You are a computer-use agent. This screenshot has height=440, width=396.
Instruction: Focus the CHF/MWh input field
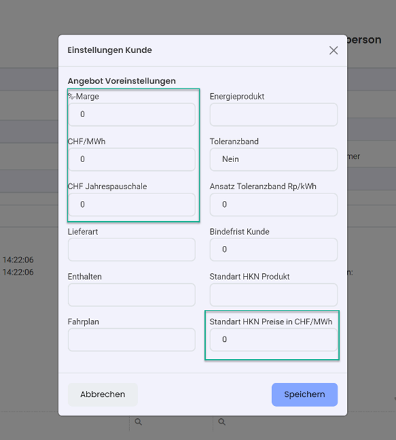coord(132,159)
